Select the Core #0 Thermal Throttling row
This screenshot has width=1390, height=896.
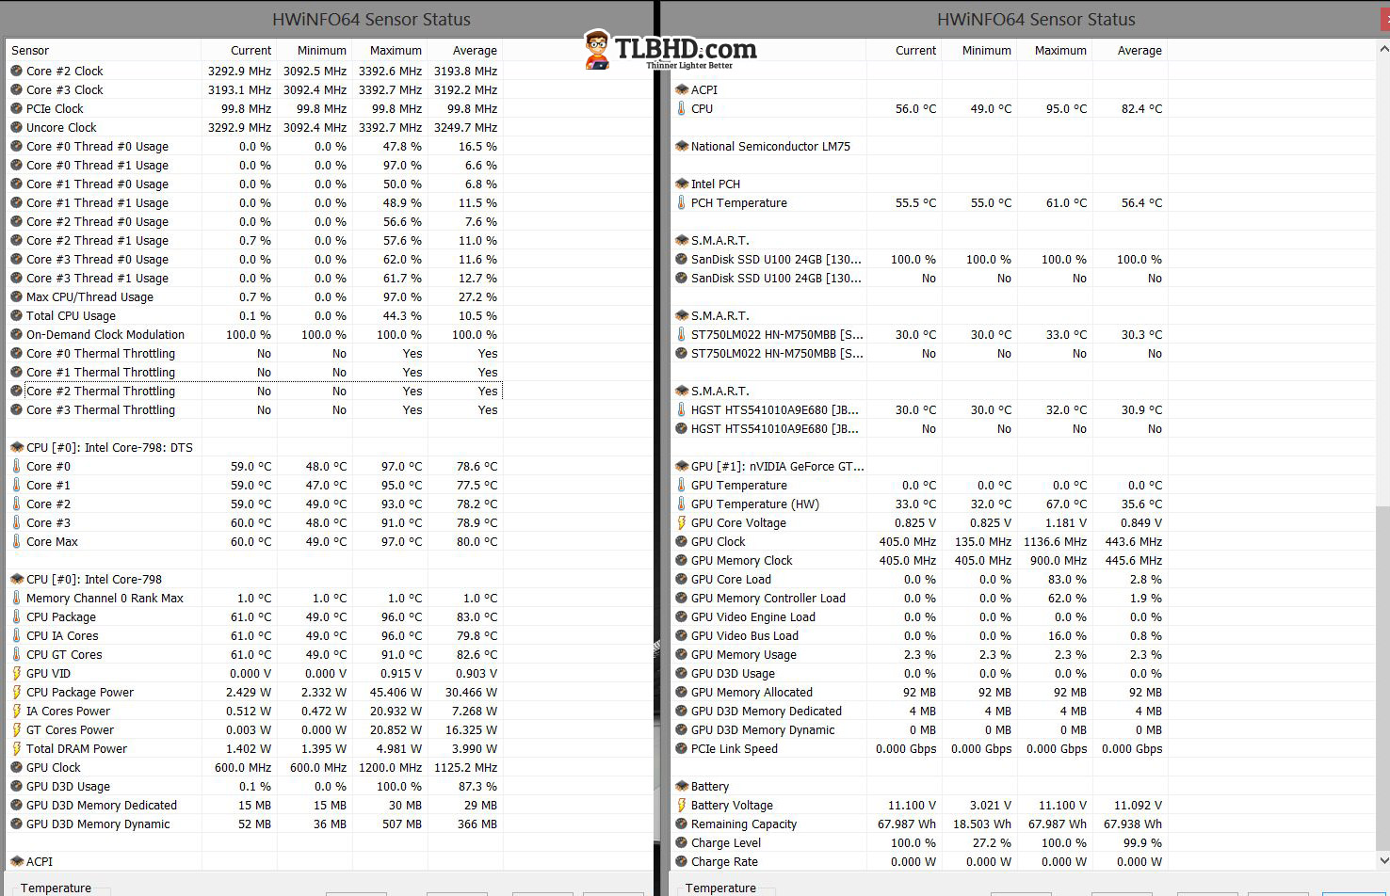tap(254, 353)
